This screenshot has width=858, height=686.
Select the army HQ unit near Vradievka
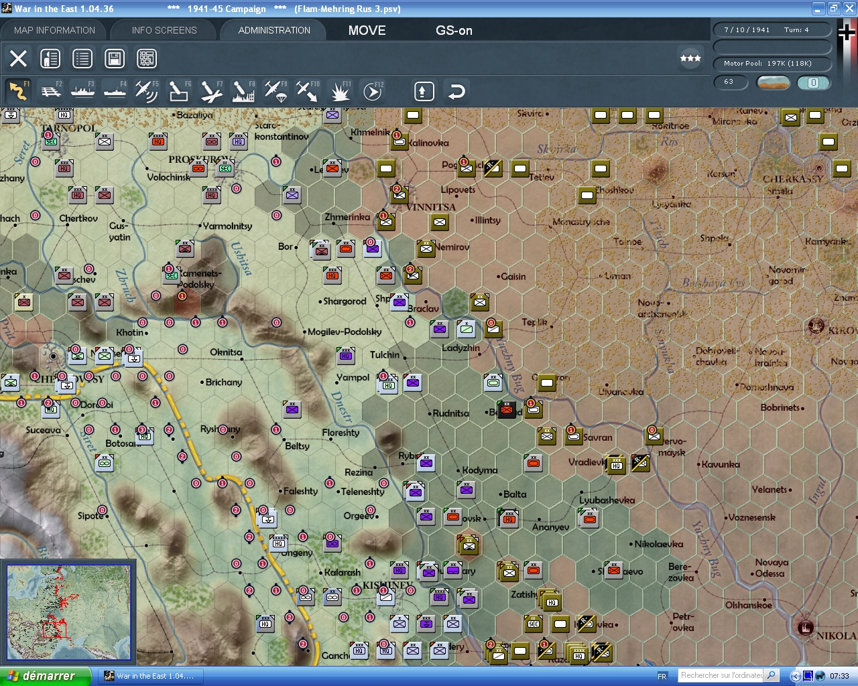click(x=616, y=464)
